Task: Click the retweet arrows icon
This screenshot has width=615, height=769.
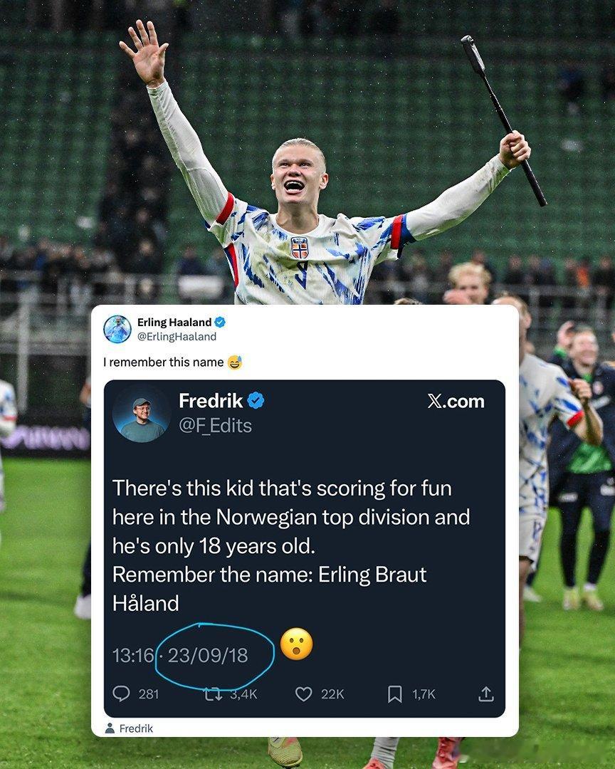Action: [x=212, y=694]
